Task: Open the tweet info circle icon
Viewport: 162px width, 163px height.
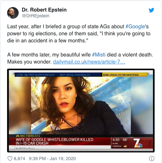Action: tap(152, 159)
